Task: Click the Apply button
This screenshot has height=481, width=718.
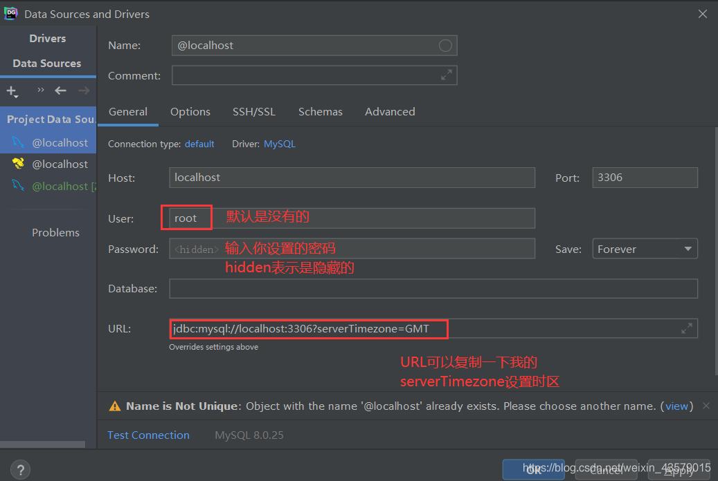Action: tap(679, 469)
